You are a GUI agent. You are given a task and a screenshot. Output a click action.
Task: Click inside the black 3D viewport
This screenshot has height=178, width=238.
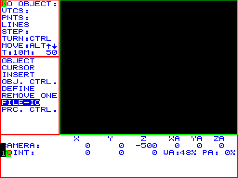point(149,67)
